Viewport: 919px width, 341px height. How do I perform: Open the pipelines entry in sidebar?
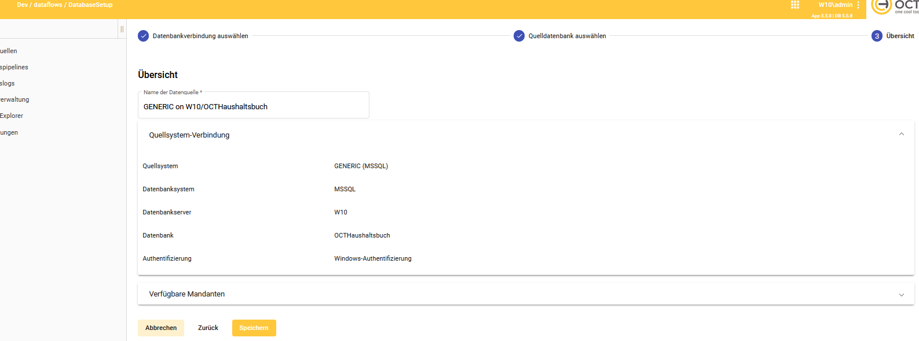click(x=14, y=67)
